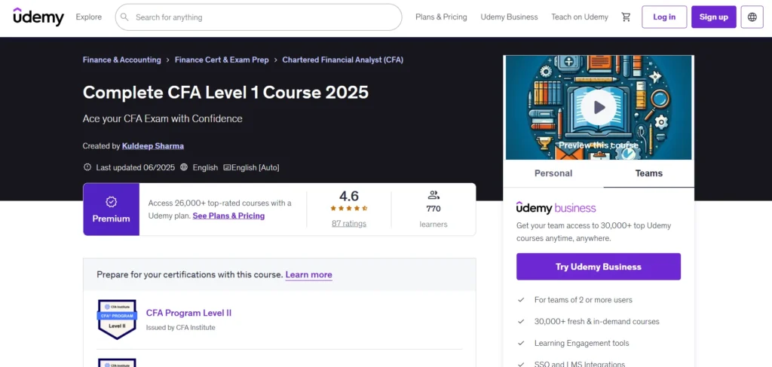Select the Teams tab

pyautogui.click(x=648, y=173)
